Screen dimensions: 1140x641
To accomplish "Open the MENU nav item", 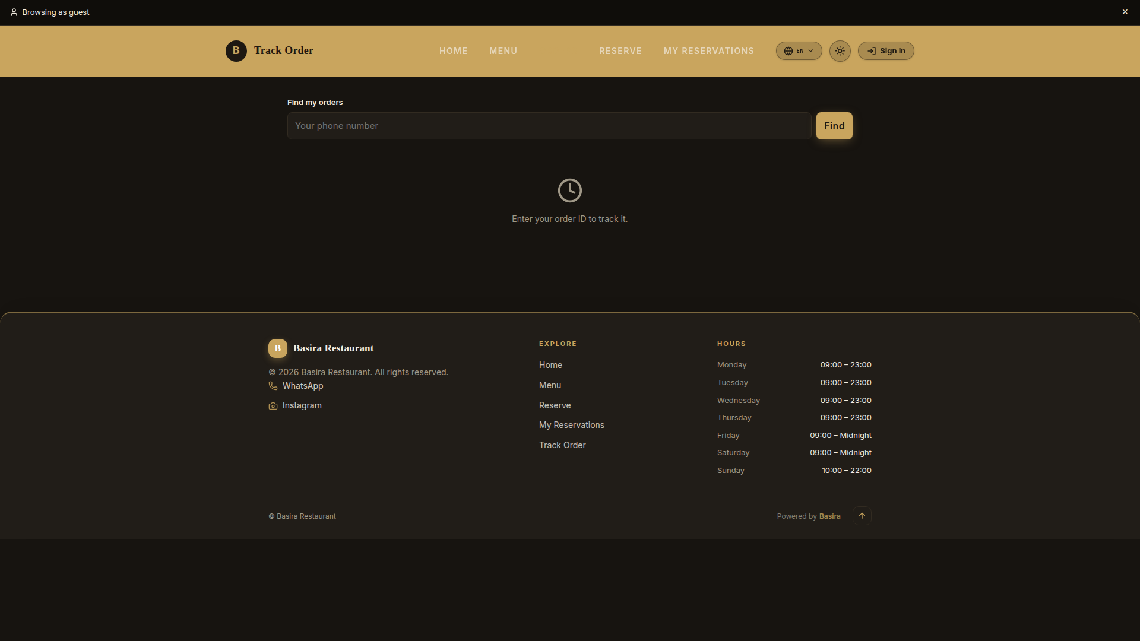I will [x=503, y=51].
